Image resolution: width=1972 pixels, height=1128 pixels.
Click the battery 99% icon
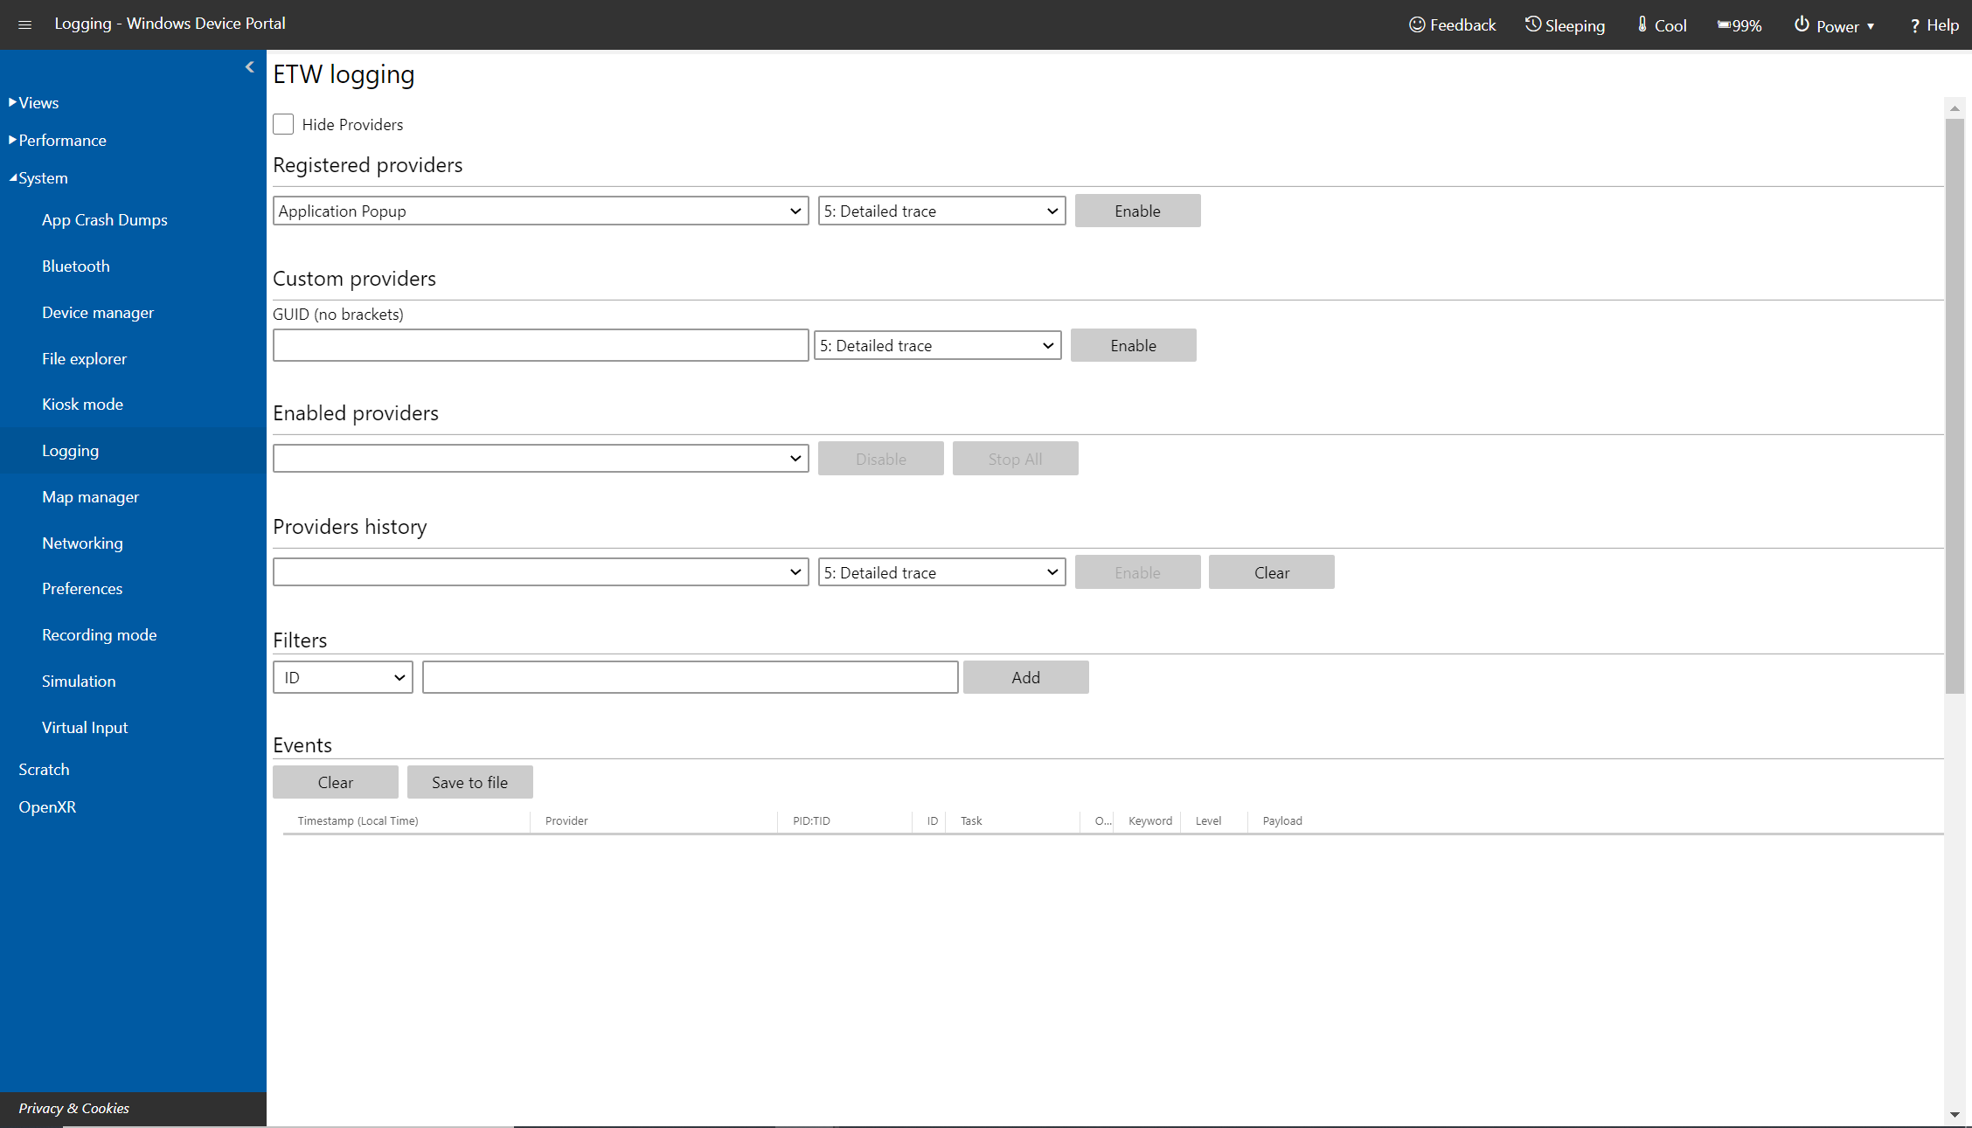tap(1742, 24)
